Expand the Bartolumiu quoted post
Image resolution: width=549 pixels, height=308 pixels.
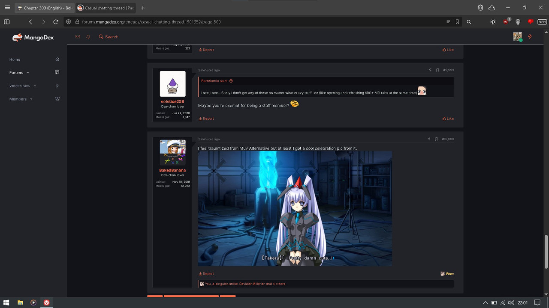pos(231,81)
